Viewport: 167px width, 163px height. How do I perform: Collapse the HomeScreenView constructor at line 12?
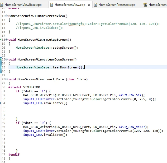click(x=7, y=16)
